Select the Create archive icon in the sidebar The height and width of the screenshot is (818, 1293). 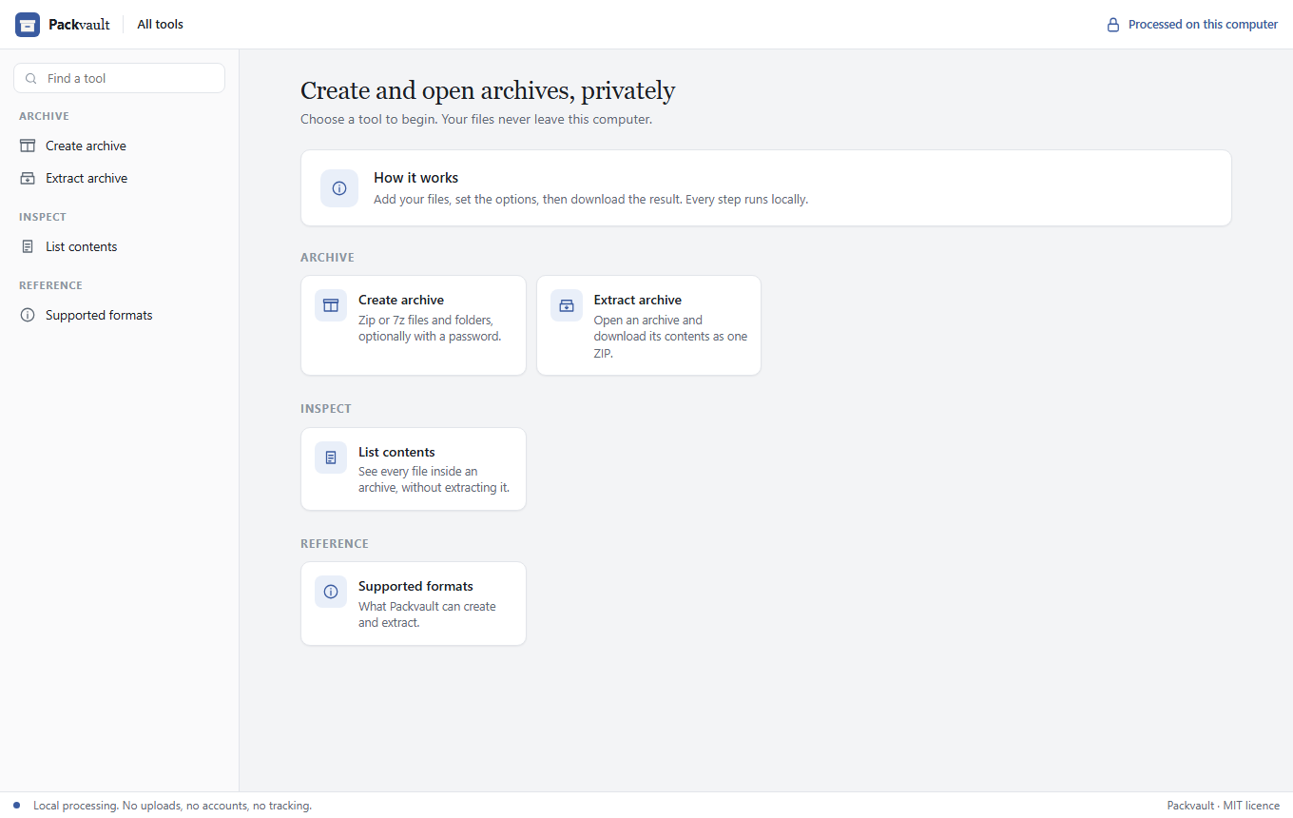coord(28,146)
